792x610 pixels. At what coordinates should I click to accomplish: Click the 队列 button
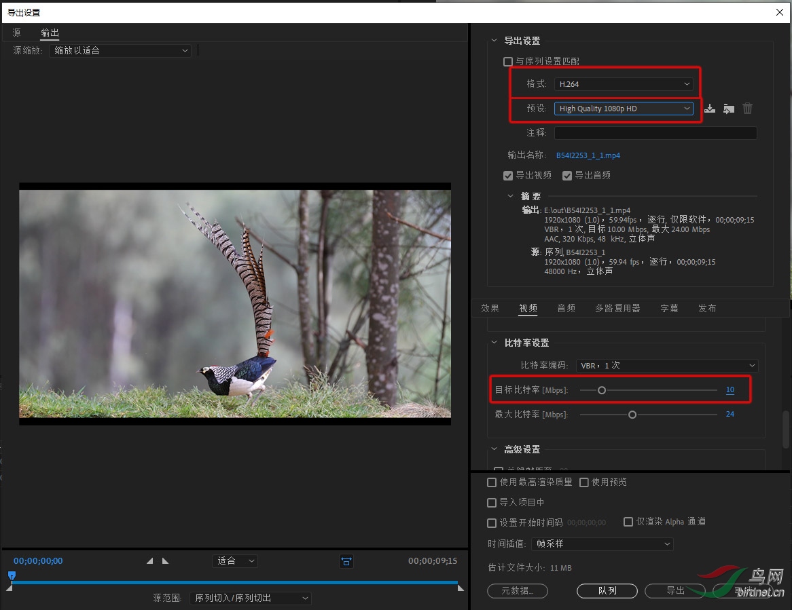click(x=607, y=591)
